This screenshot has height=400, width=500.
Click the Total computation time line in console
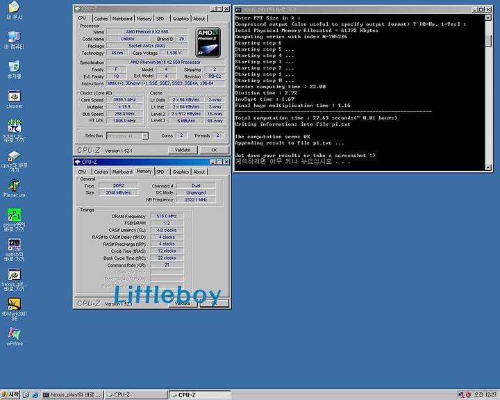317,118
